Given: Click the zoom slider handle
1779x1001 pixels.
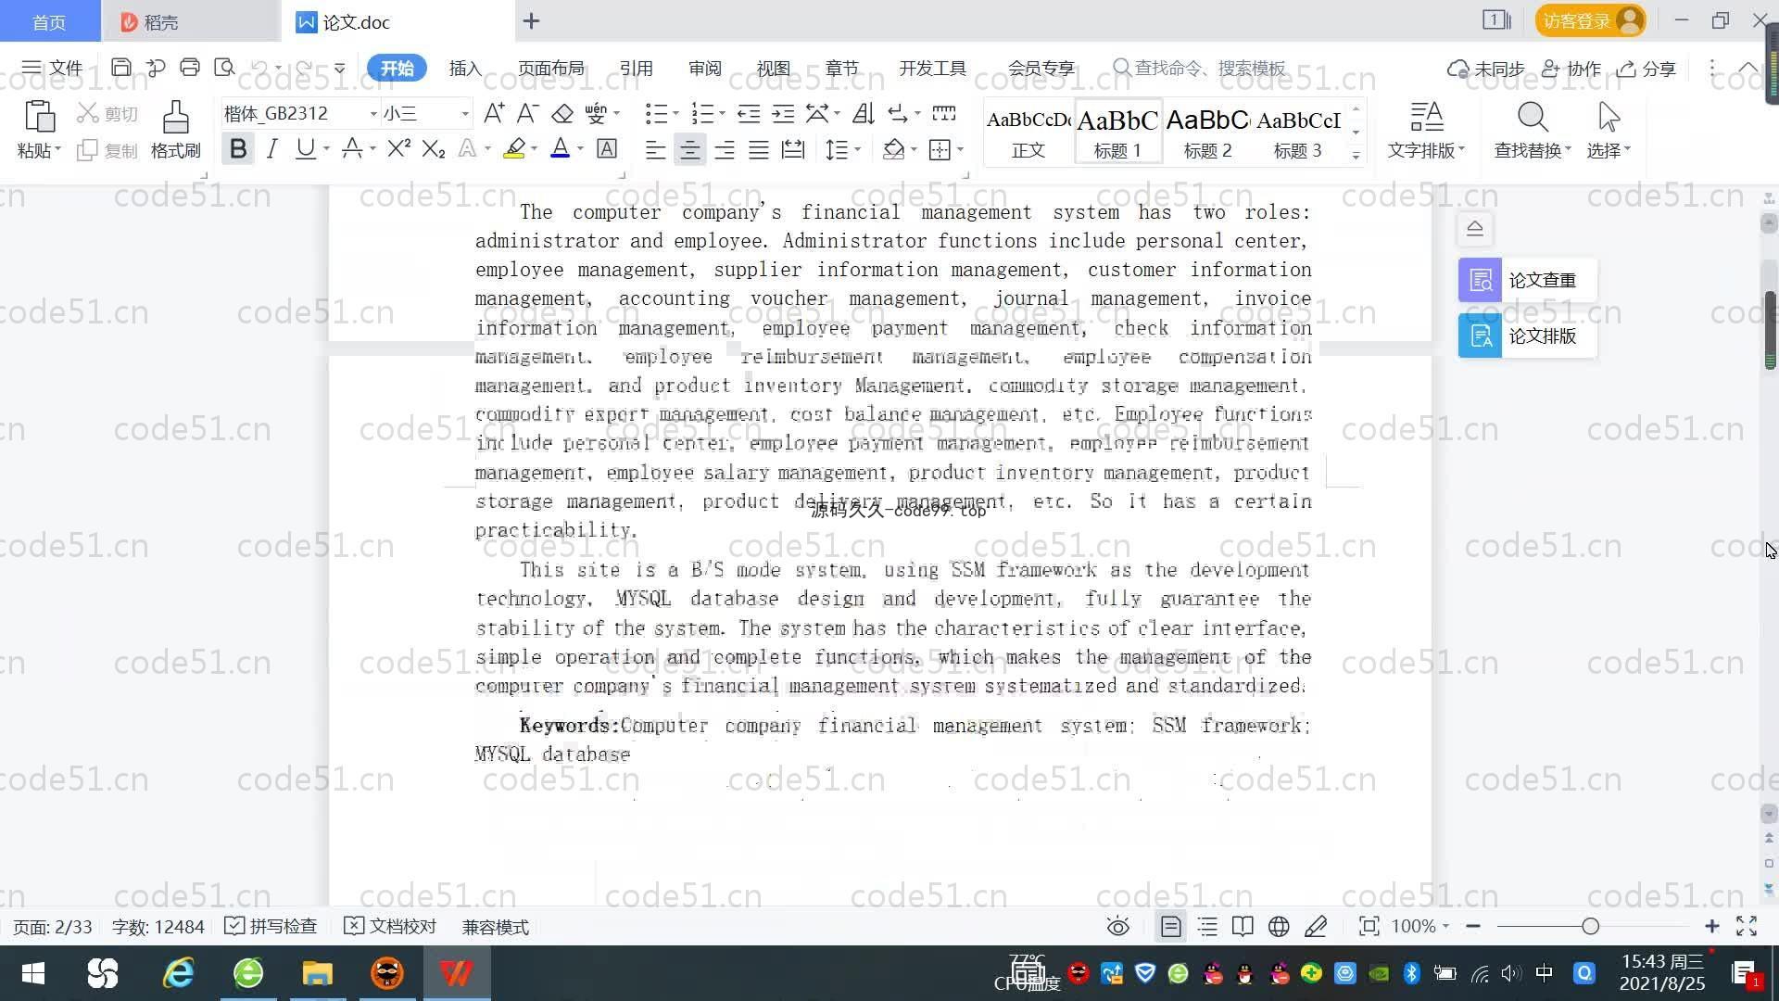Looking at the screenshot, I should click(x=1590, y=926).
